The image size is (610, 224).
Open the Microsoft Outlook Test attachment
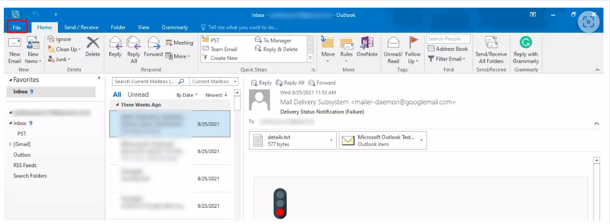coord(378,140)
